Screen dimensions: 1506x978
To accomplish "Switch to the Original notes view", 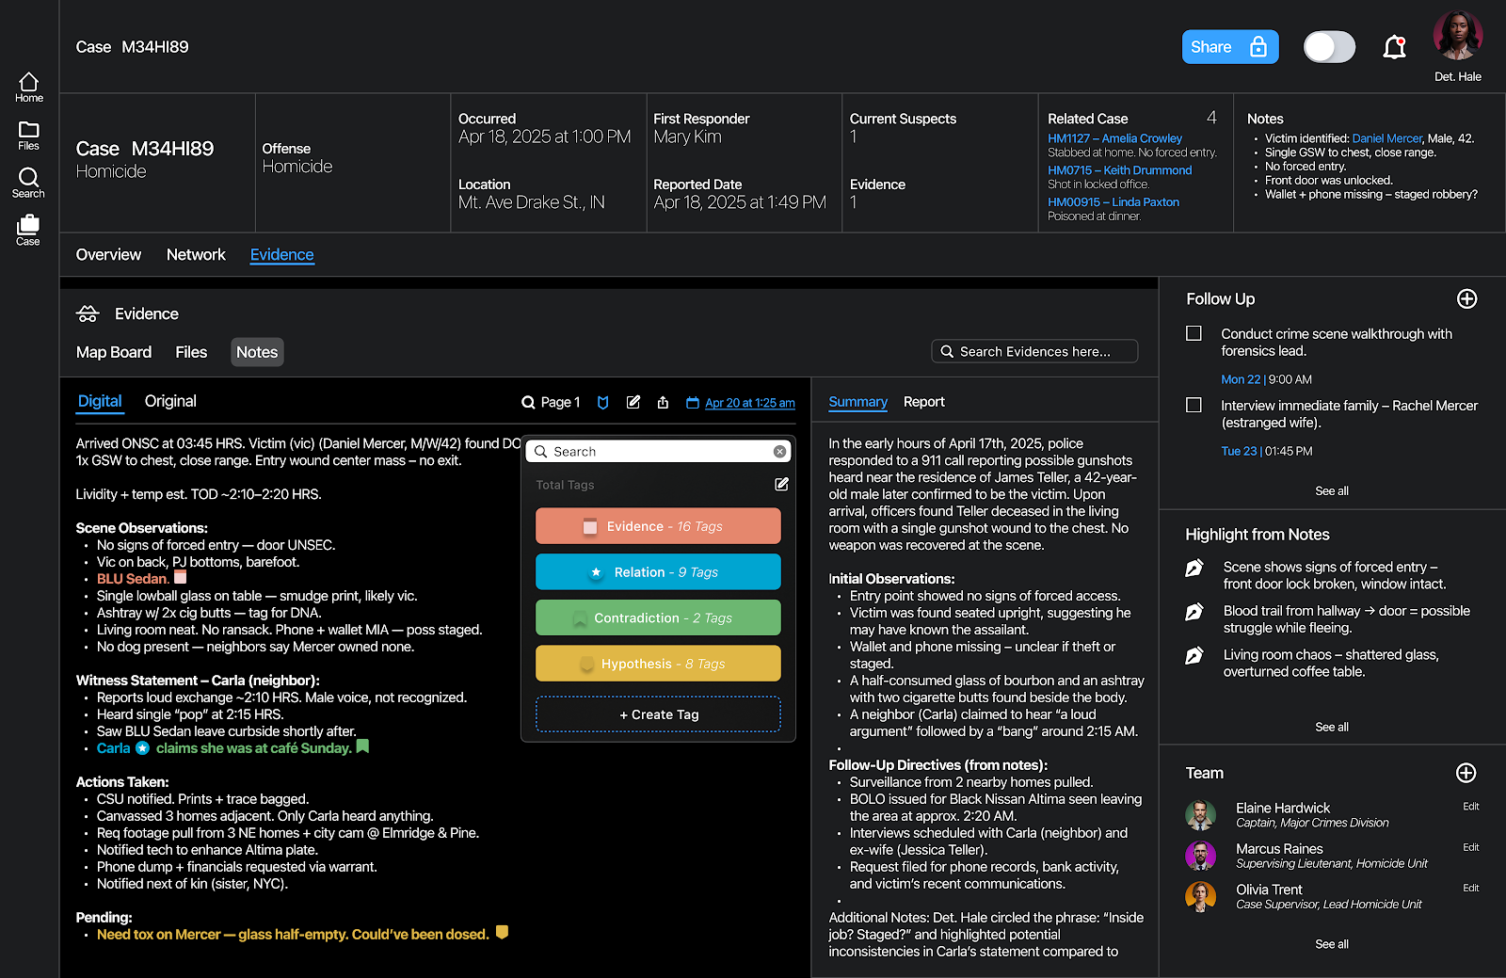I will 170,401.
